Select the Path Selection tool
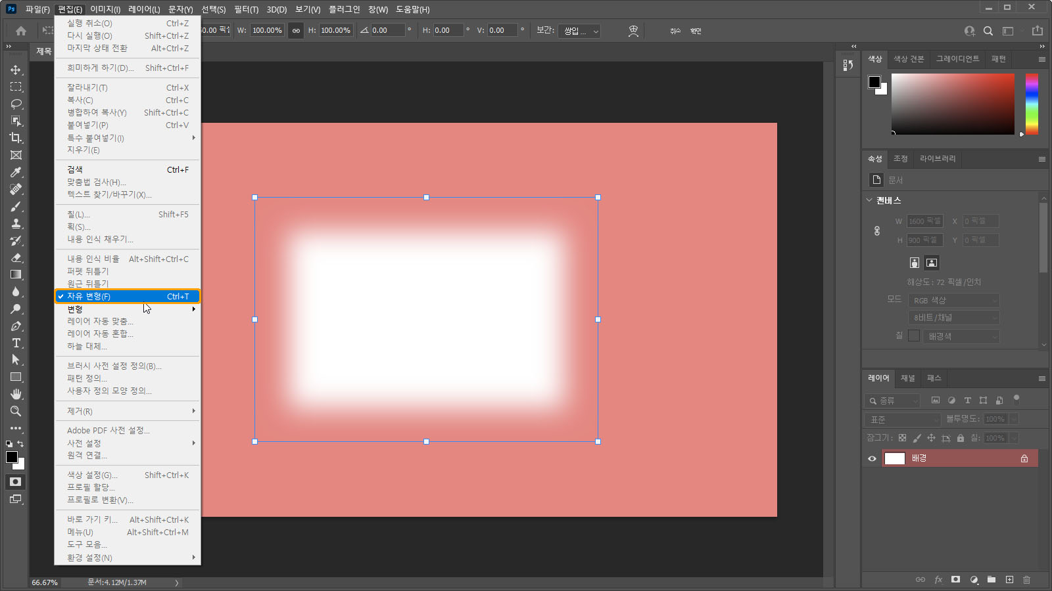 click(16, 360)
